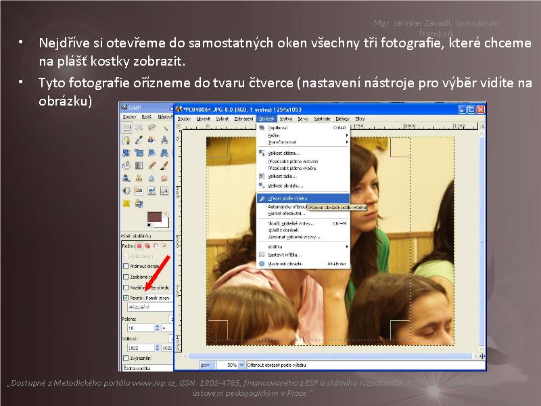Select the Color Picker eyedropper tool
This screenshot has height=406, width=541.
[139, 140]
